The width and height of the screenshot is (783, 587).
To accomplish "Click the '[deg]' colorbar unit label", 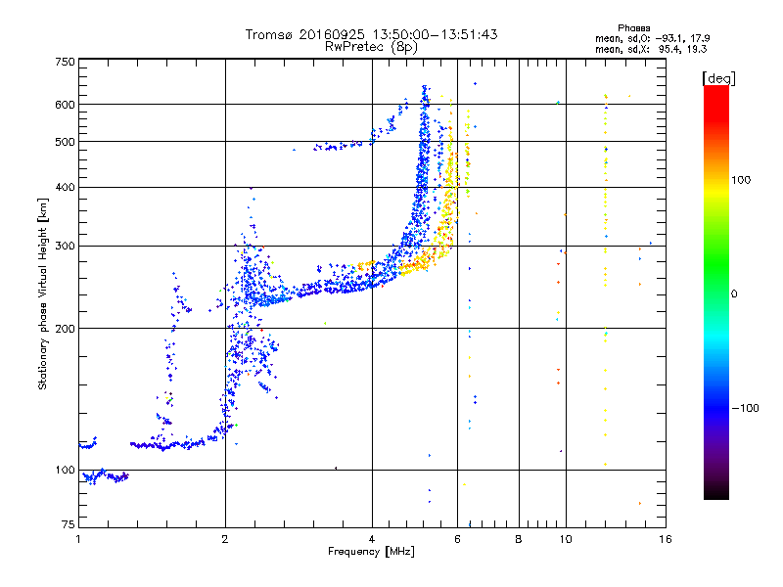I will (718, 78).
